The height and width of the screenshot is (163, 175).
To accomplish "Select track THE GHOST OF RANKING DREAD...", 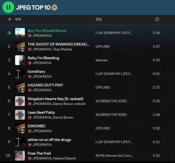I will (x=59, y=44).
